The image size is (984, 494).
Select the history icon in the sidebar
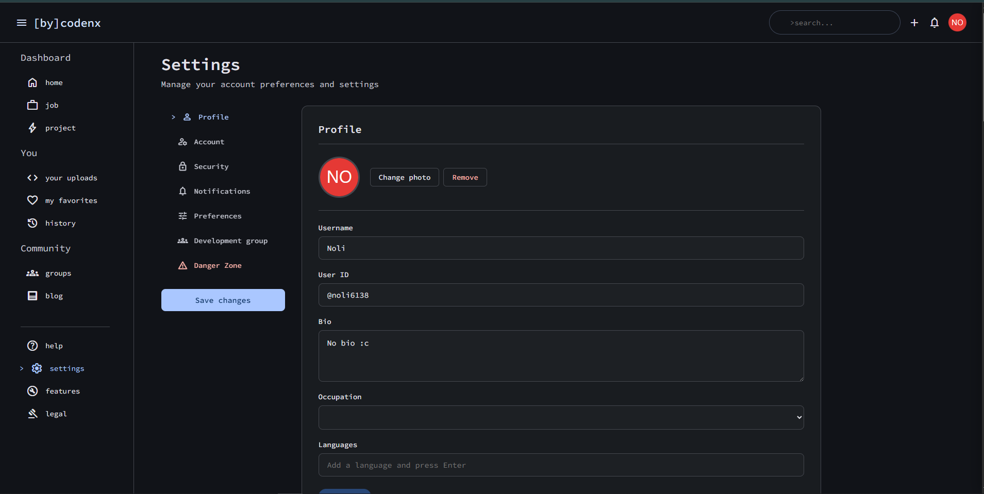[x=32, y=223]
